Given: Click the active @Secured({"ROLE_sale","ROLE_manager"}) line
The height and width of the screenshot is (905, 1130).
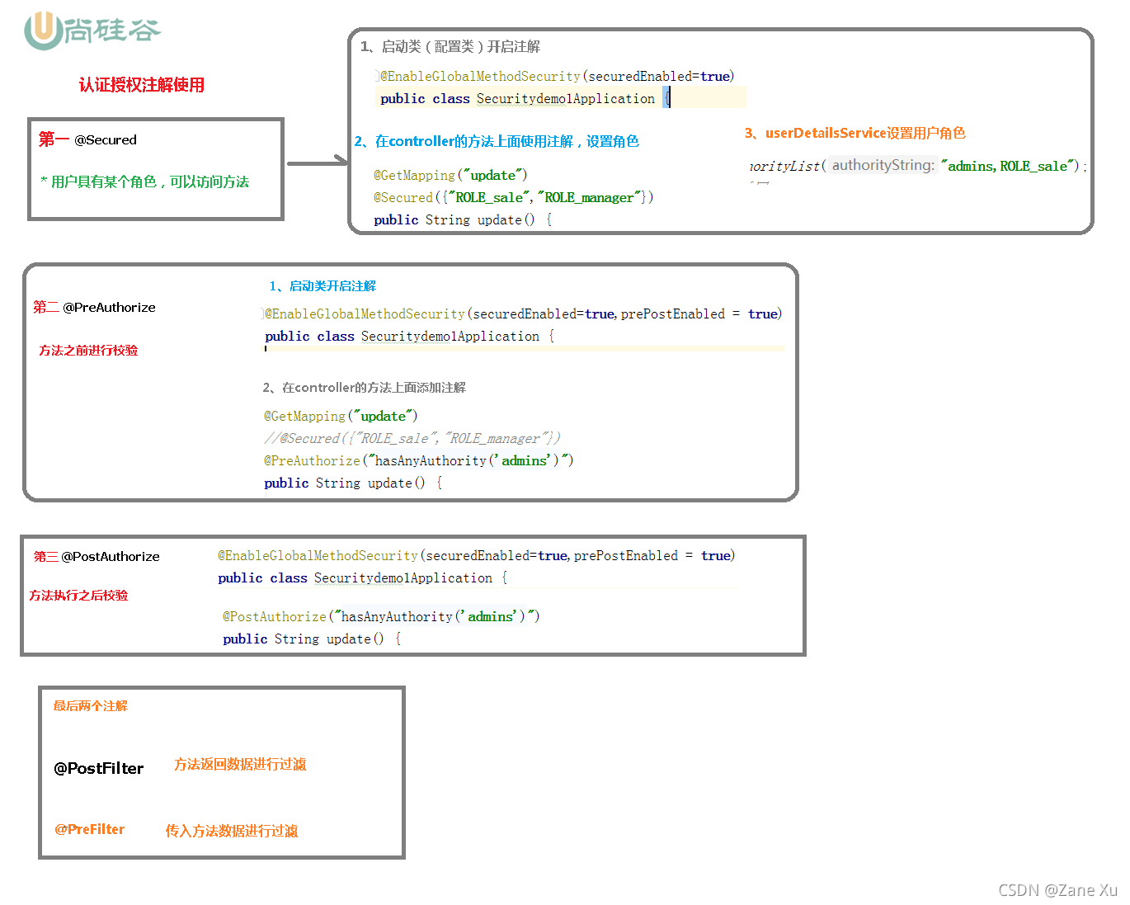Looking at the screenshot, I should (513, 197).
